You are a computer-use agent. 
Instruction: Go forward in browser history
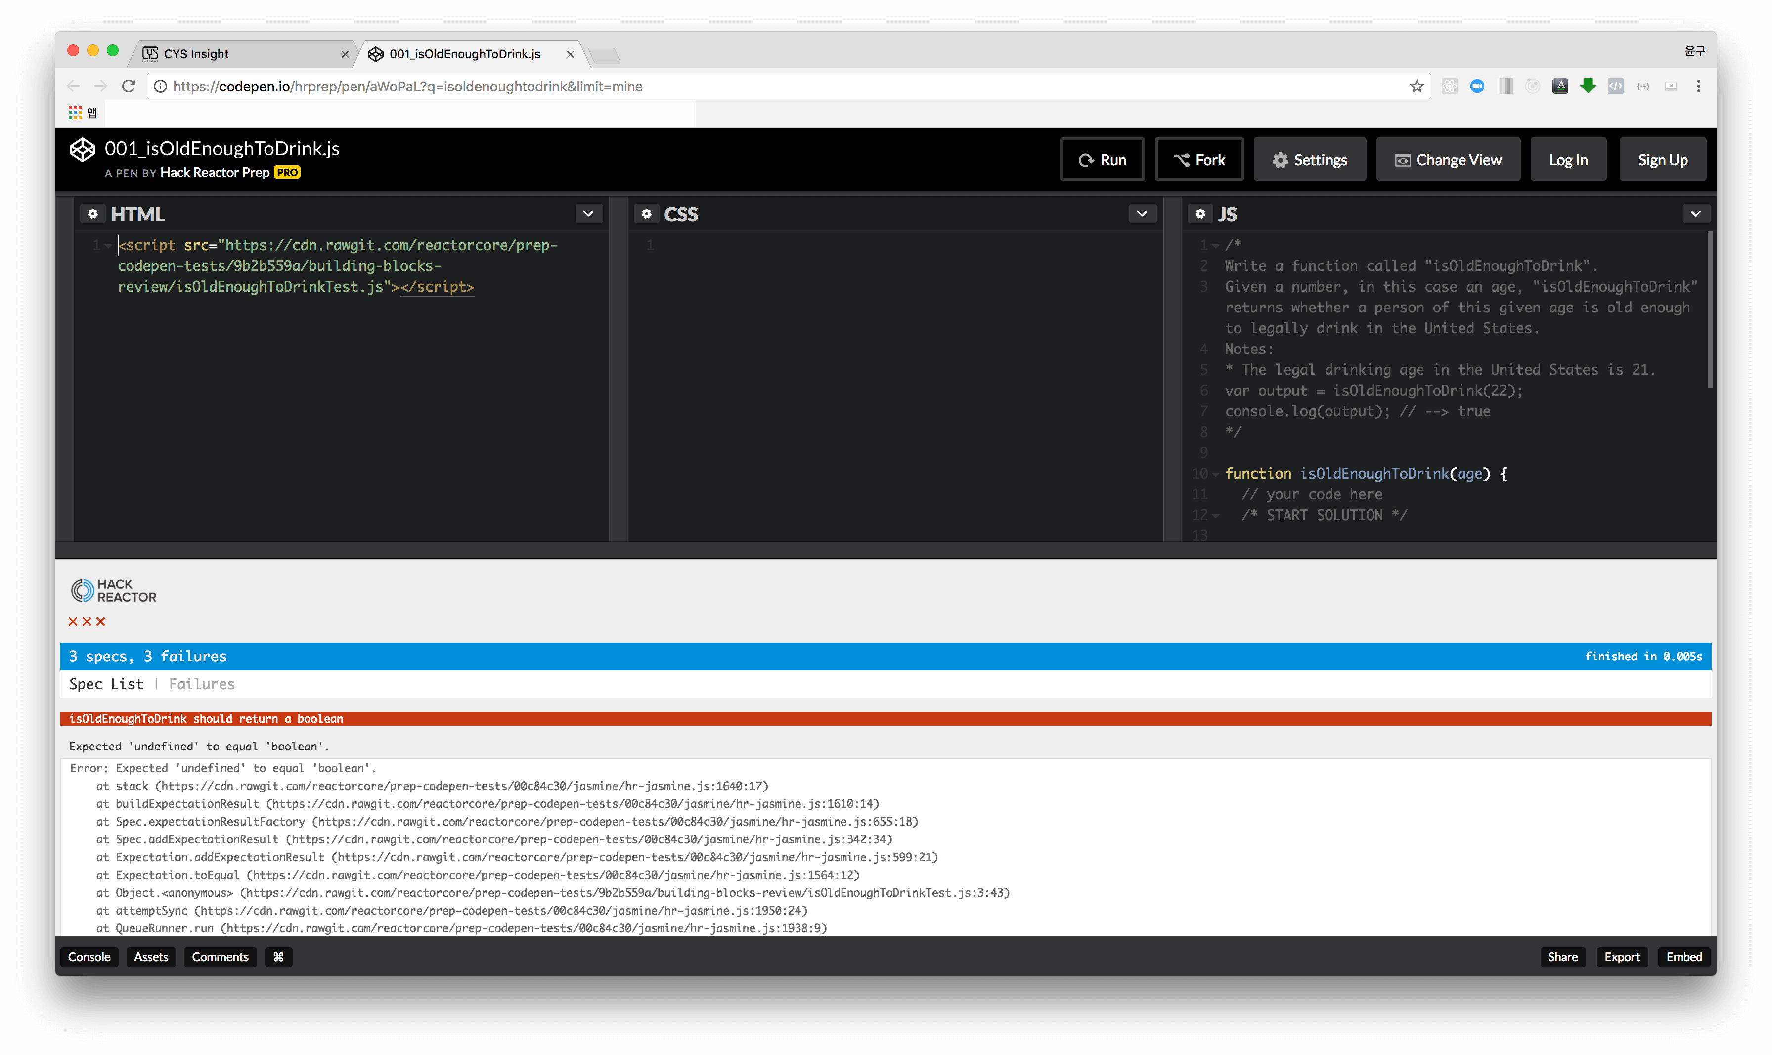(101, 87)
